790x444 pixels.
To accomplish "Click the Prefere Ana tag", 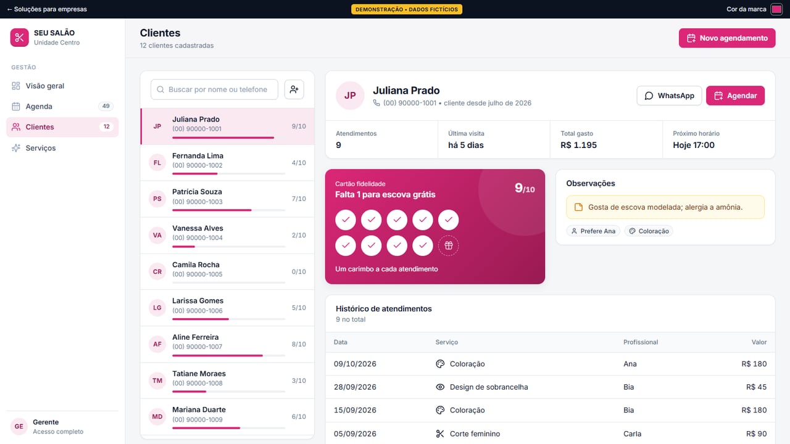I will coord(593,231).
